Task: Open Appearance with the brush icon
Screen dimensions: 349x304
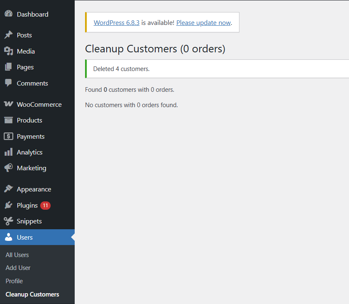Action: [x=8, y=189]
